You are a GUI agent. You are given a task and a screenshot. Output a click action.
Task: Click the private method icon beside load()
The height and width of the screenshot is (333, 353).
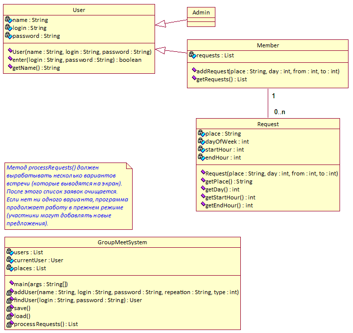[10, 316]
